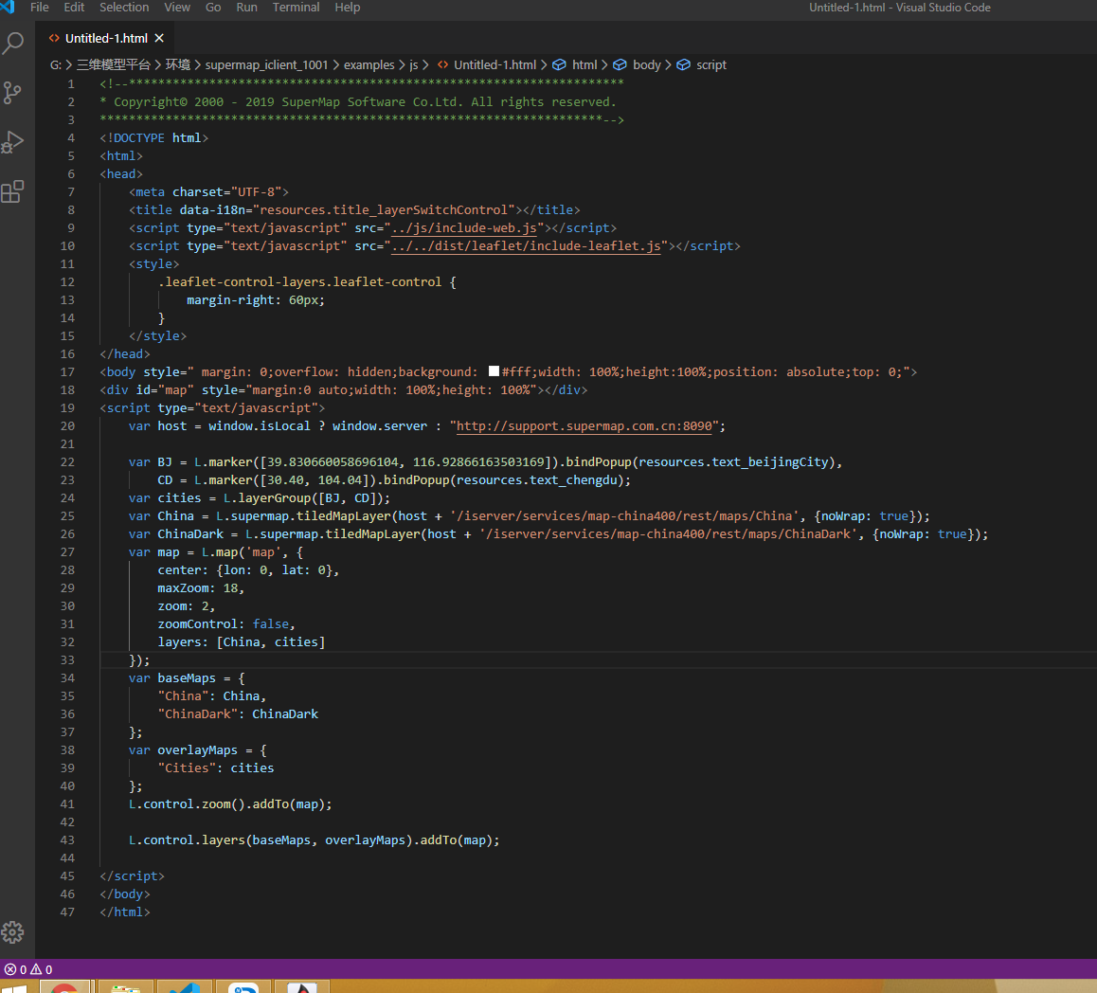This screenshot has height=993, width=1097.
Task: Follow the support.supermap.com.cn:8090 URL
Action: coord(584,426)
